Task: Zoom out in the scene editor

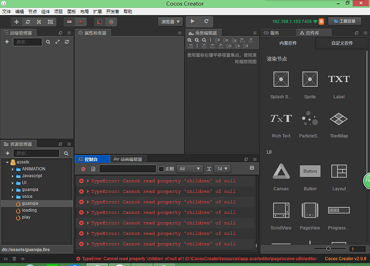Action: 197,40
